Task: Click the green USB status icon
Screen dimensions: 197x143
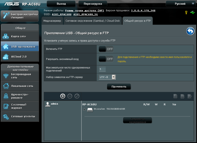Action: pyautogui.click(x=192, y=12)
